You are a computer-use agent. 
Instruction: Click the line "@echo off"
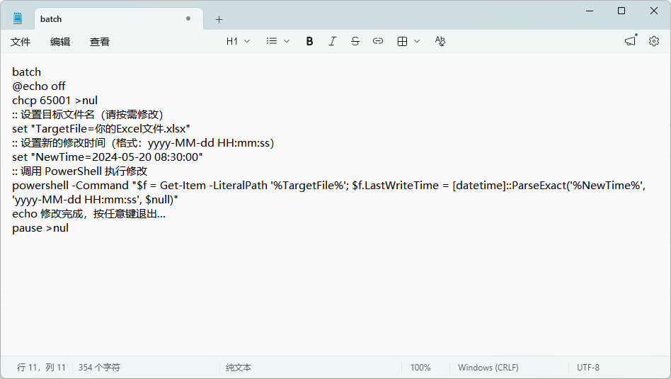(x=39, y=86)
